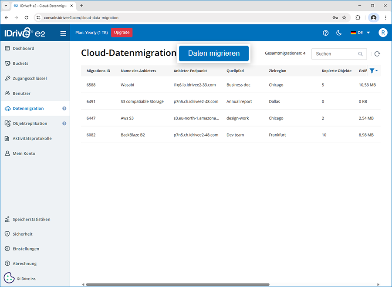The width and height of the screenshot is (392, 287).
Task: Go to Buckets in the sidebar
Action: pos(20,63)
